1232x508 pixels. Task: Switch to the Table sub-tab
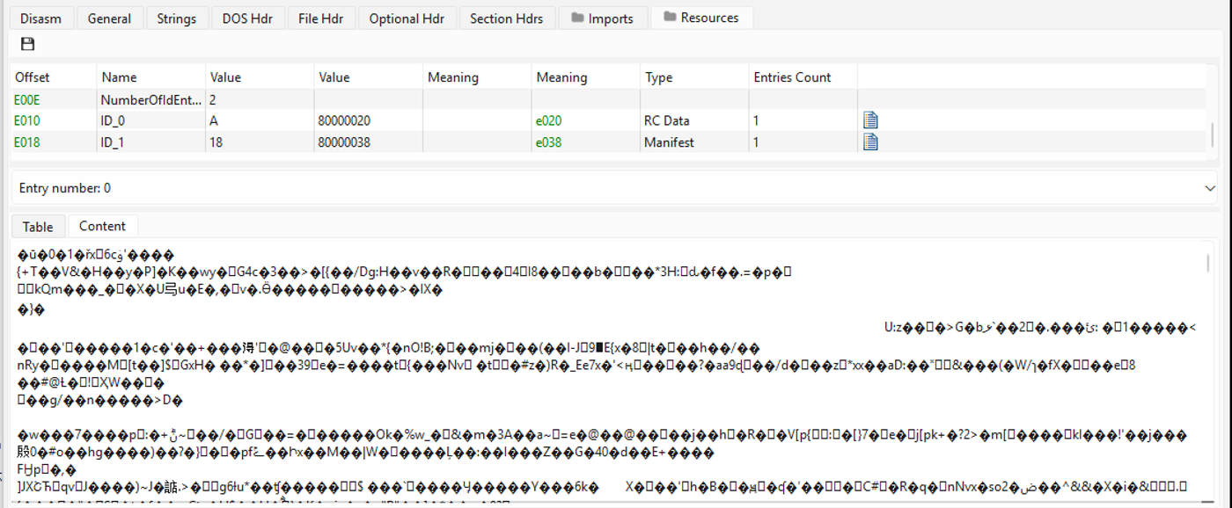(x=38, y=227)
